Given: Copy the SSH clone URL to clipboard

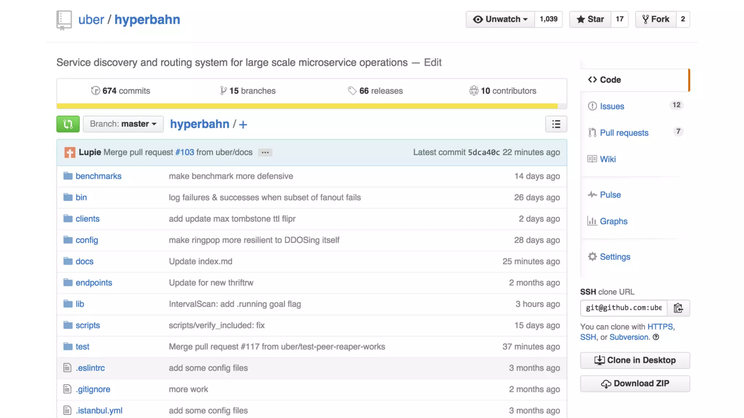Looking at the screenshot, I should click(678, 308).
